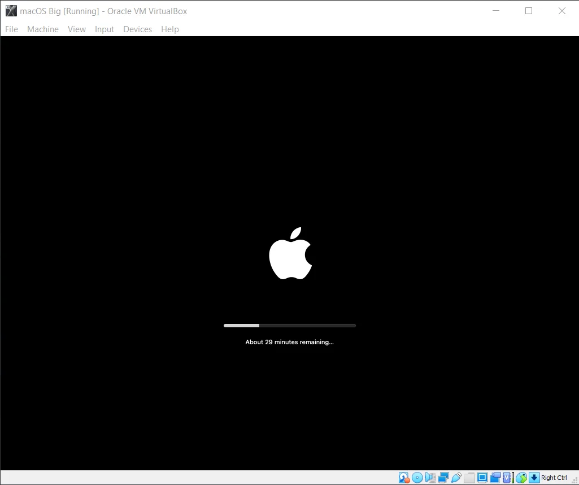Image resolution: width=579 pixels, height=485 pixels.
Task: Click the Apple logo in VM screen
Action: (290, 253)
